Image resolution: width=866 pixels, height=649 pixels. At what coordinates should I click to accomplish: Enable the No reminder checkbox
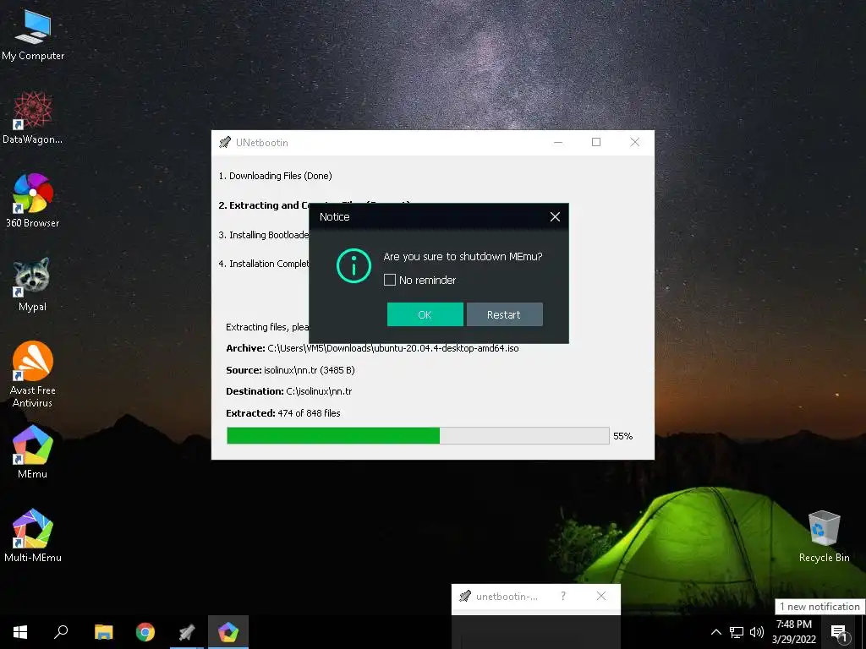(x=389, y=280)
